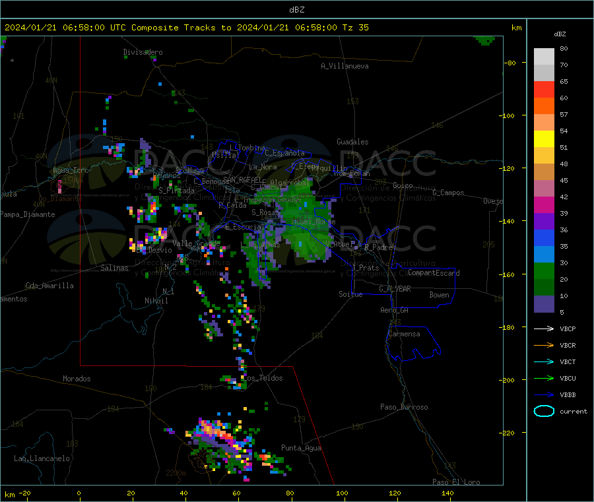Select the light gray 70 dBZ color swatch
The width and height of the screenshot is (594, 502).
(544, 57)
